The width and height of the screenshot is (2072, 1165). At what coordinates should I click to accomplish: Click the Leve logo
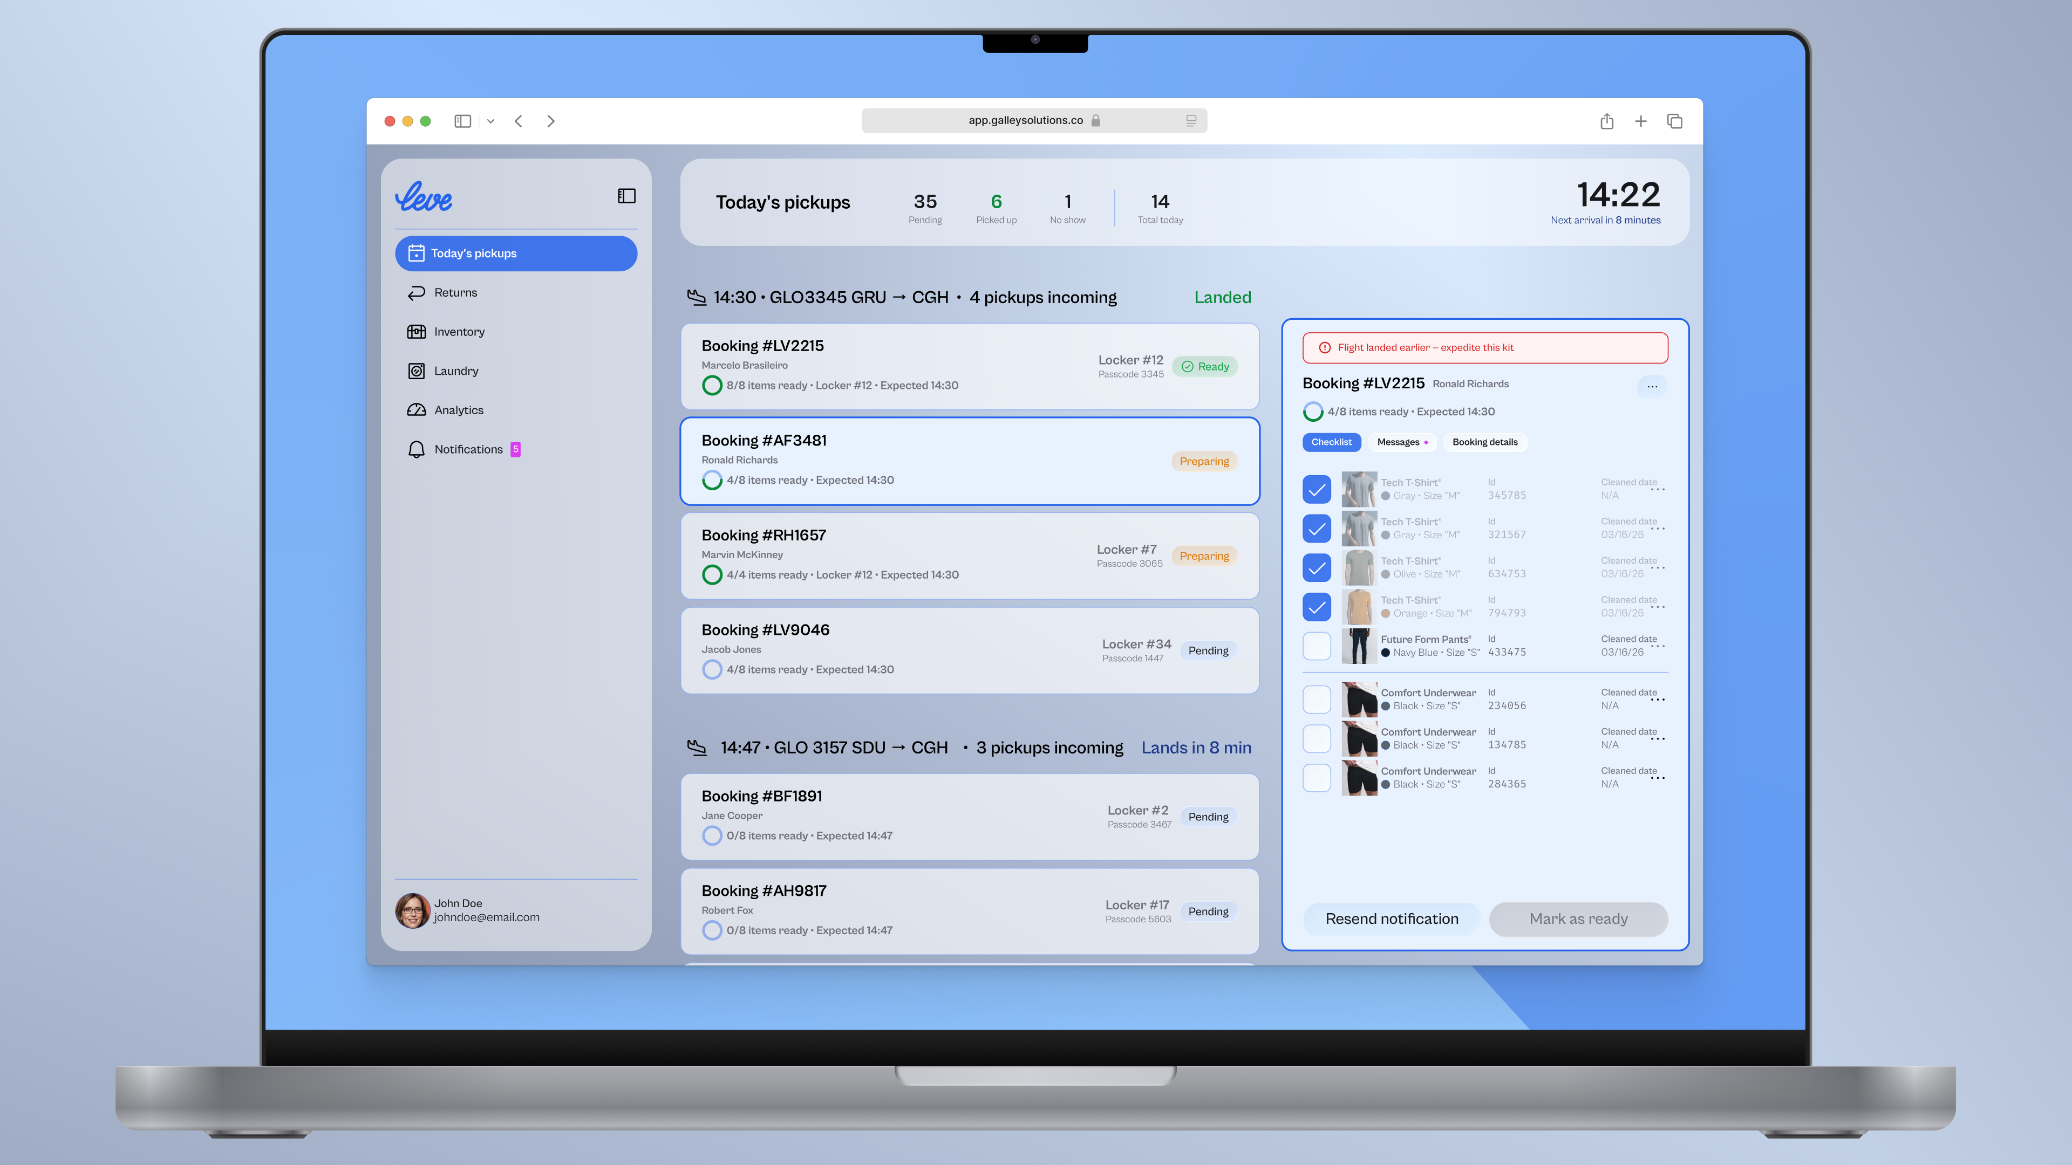[423, 197]
